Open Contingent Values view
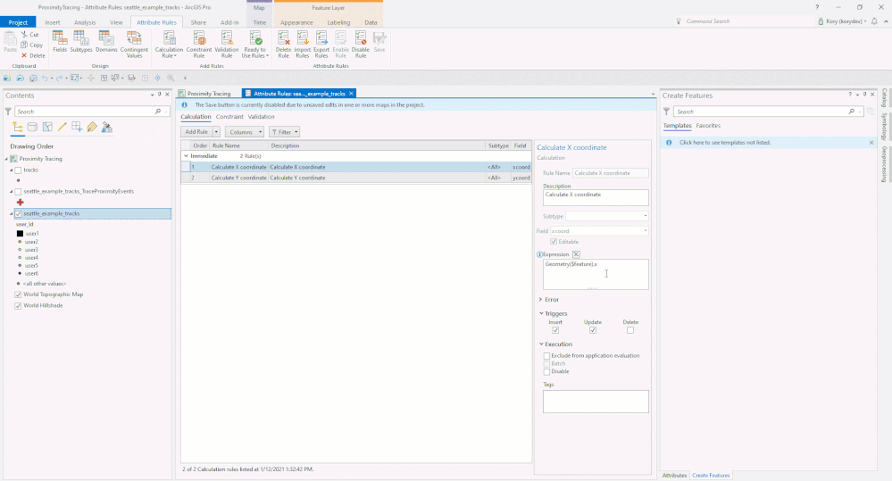Image resolution: width=892 pixels, height=481 pixels. click(134, 45)
